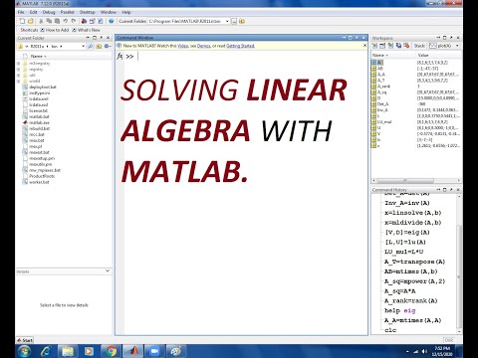Open Google Chrome from the taskbar

(x=112, y=351)
